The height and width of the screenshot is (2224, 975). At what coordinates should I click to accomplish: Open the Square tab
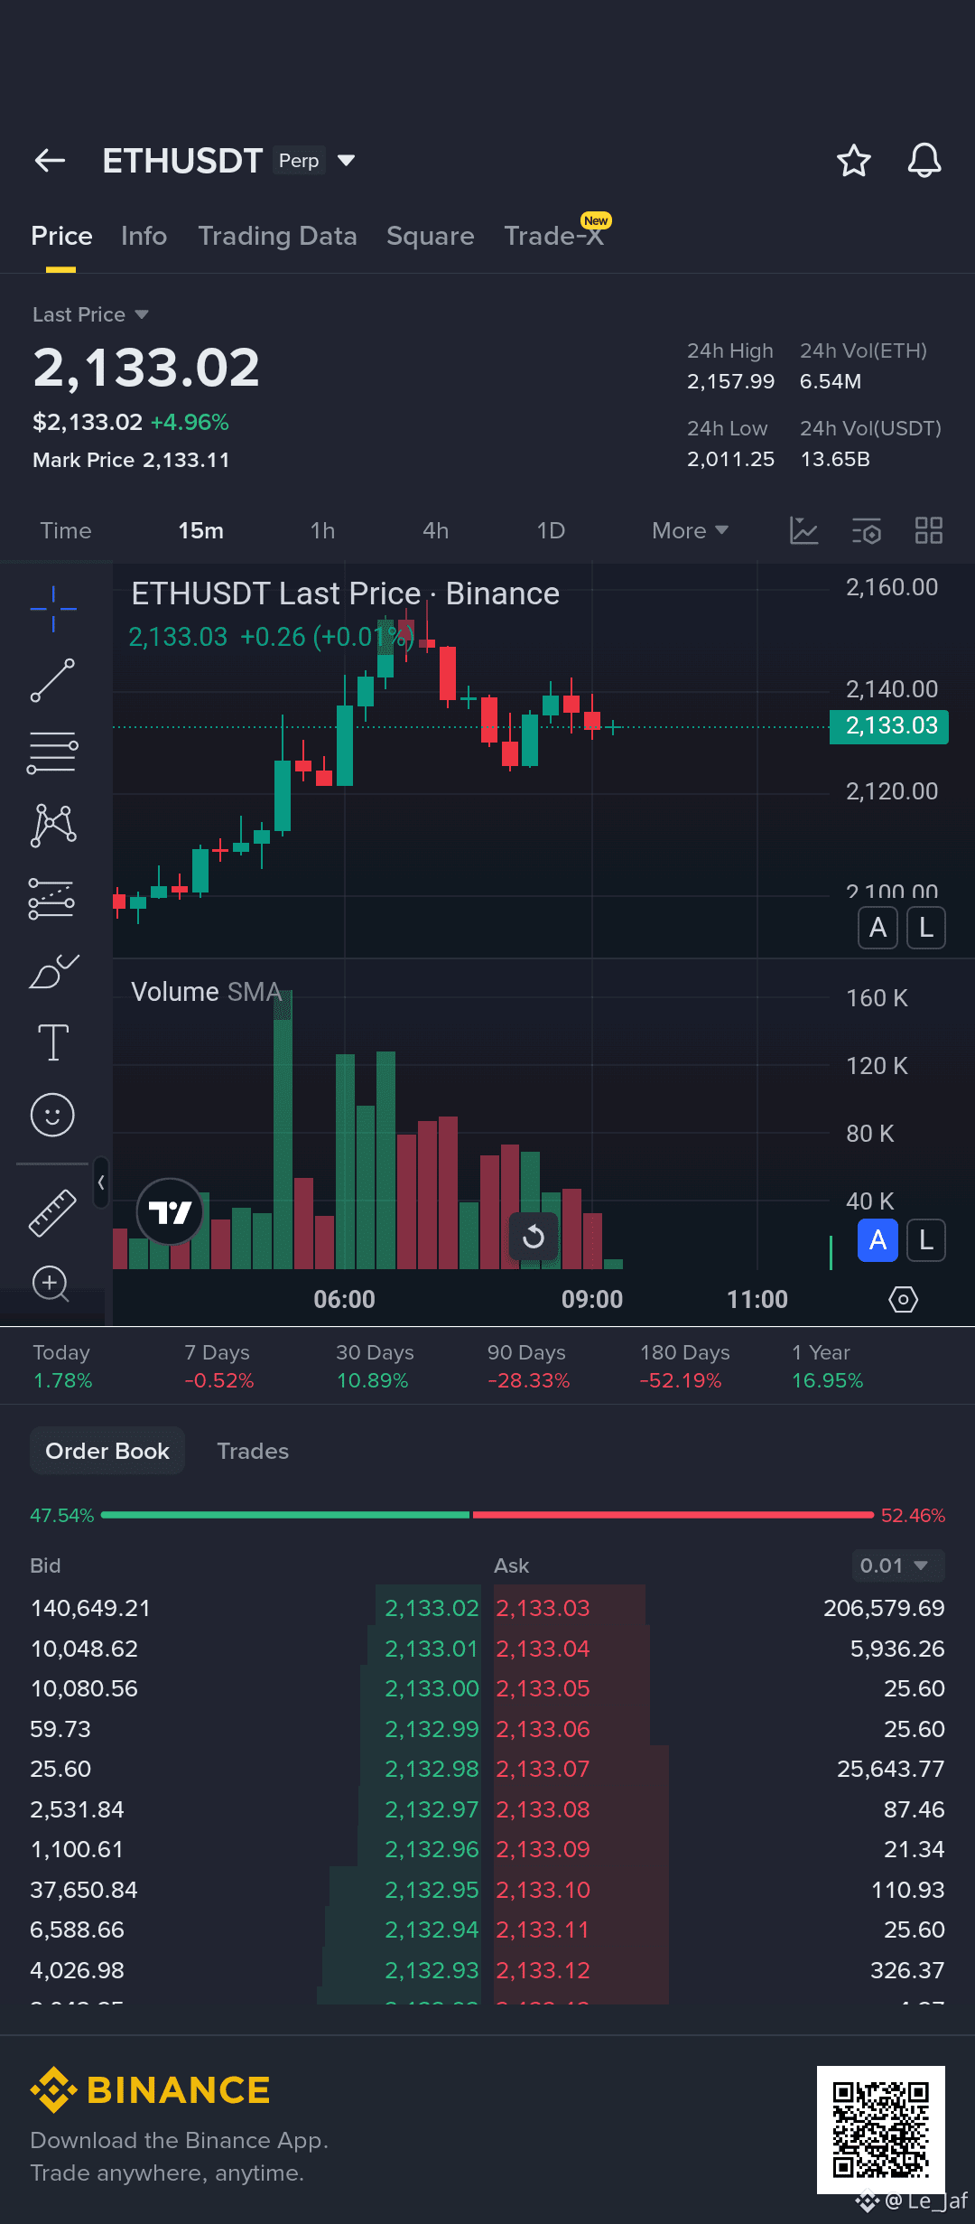430,236
